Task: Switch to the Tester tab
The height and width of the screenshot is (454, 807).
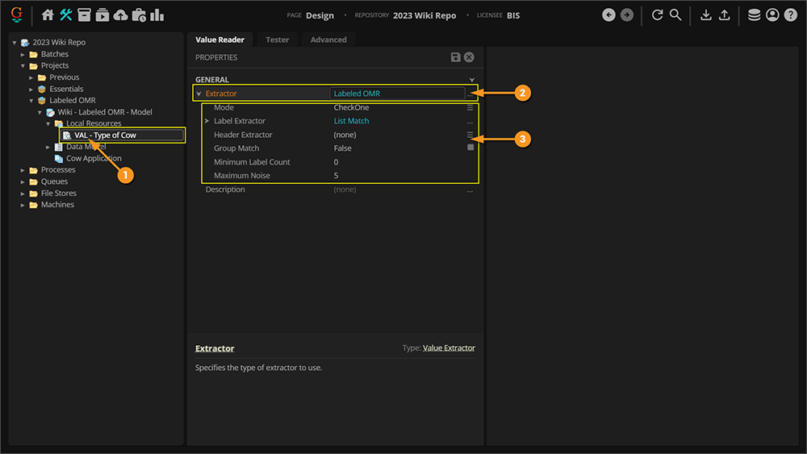Action: click(277, 40)
